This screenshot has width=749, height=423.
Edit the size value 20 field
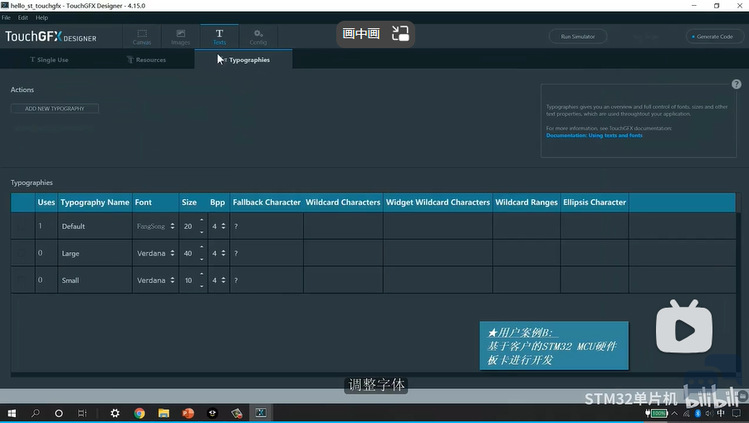(x=188, y=226)
